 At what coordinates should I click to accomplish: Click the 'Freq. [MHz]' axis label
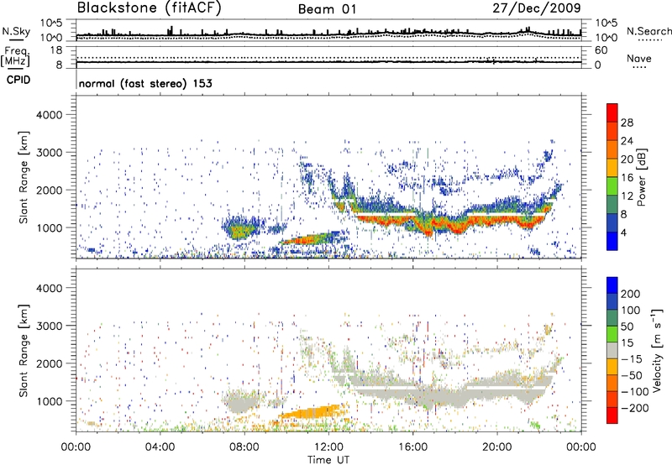click(x=16, y=56)
